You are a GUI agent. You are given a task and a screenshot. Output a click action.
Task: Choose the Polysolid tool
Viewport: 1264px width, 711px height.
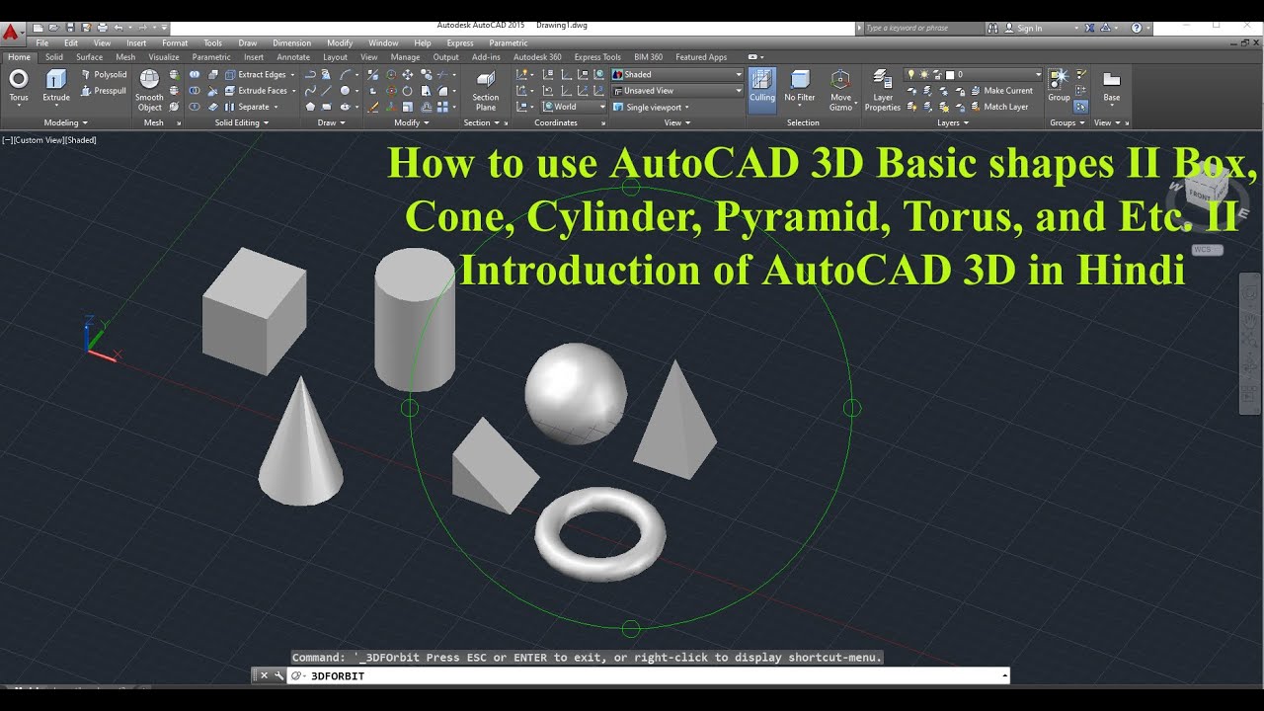pos(103,74)
